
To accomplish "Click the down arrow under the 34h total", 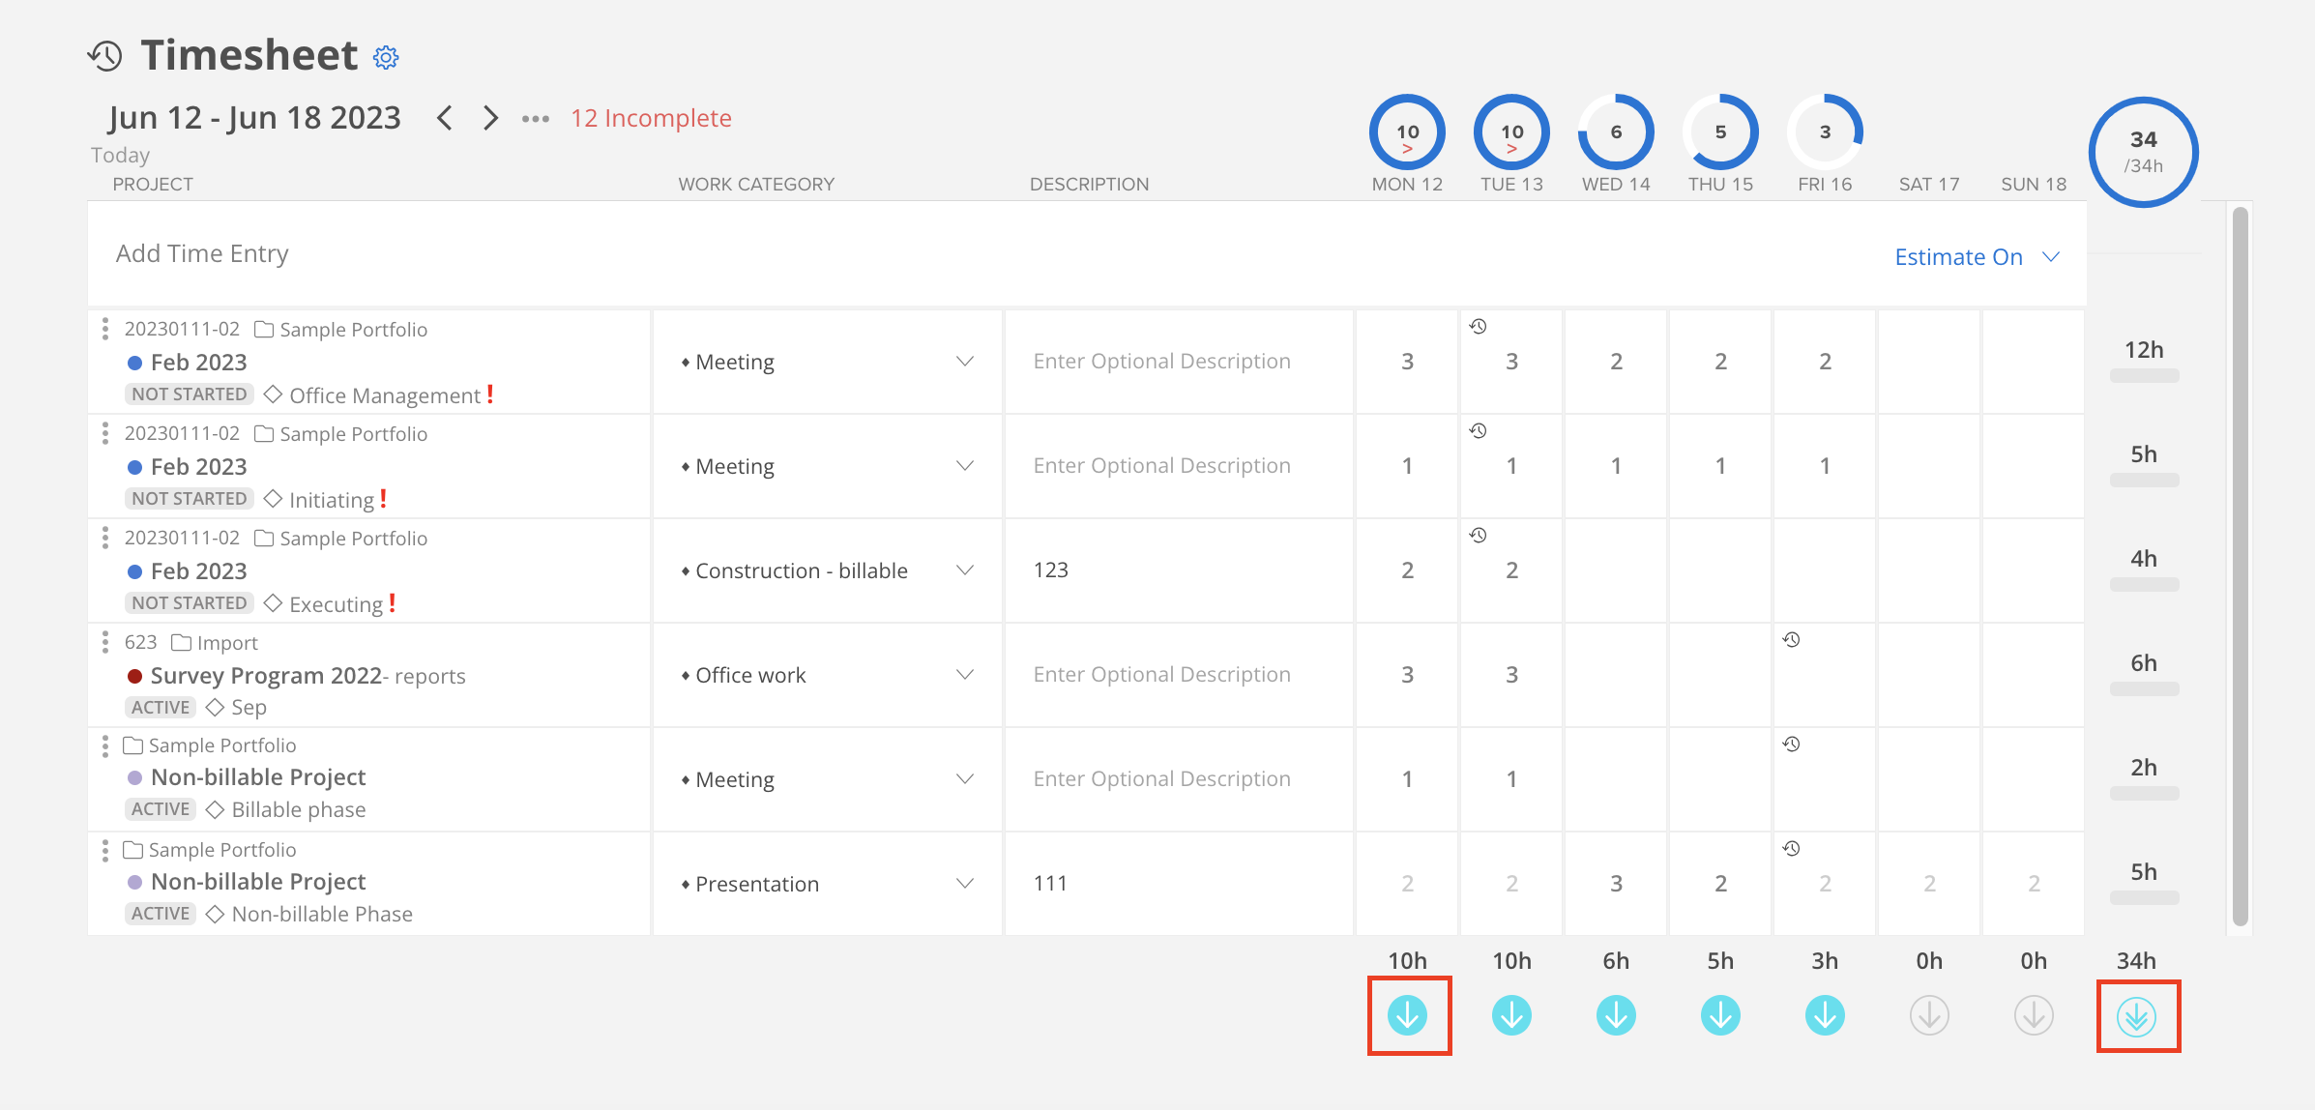I will (x=2138, y=1015).
